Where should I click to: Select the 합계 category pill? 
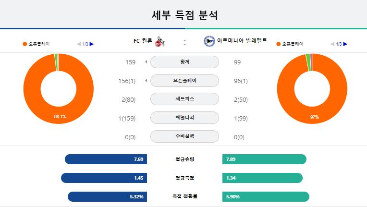click(184, 62)
